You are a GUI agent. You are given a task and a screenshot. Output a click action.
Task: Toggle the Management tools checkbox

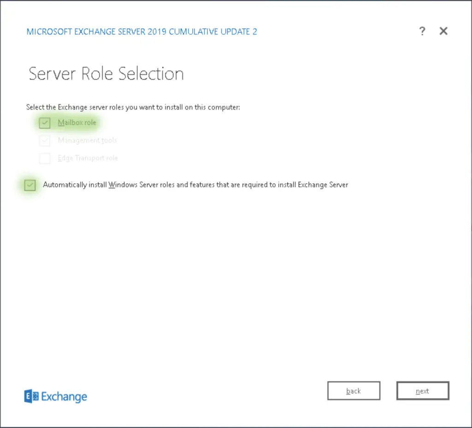(x=45, y=141)
